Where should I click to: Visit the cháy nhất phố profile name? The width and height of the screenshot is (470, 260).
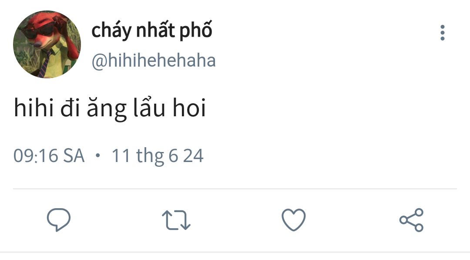tap(152, 30)
